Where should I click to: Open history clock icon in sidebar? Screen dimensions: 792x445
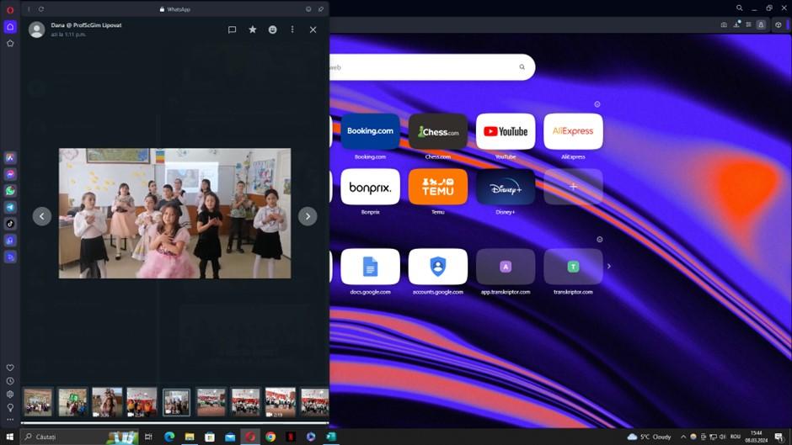pyautogui.click(x=10, y=381)
